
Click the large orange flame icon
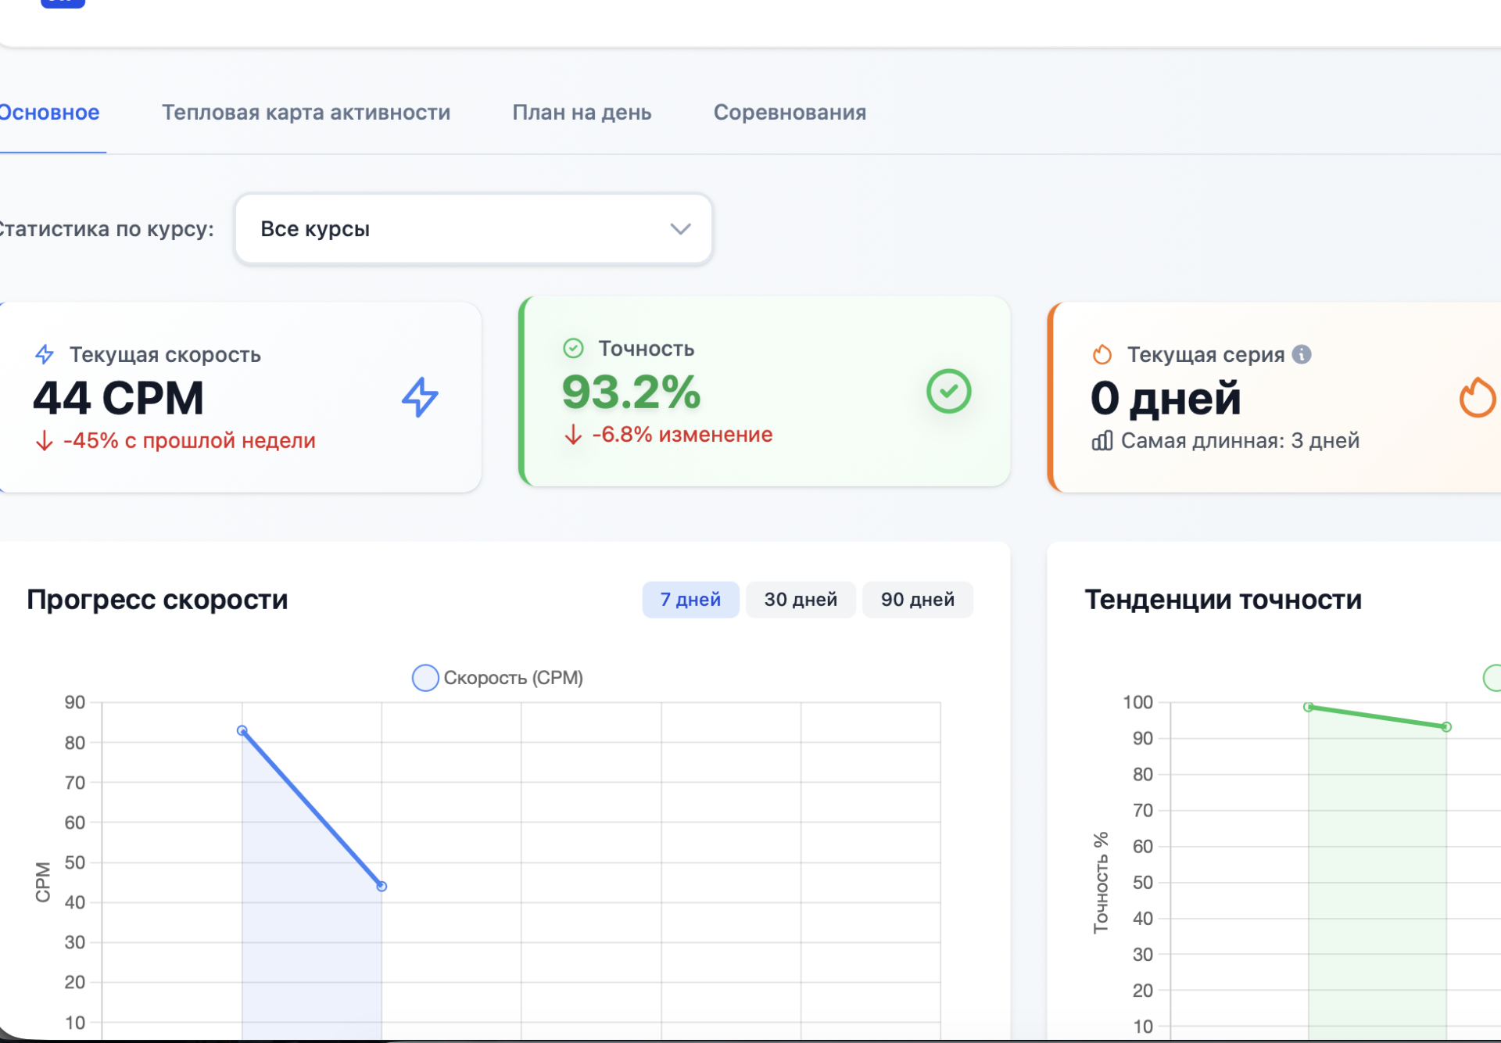[1477, 397]
